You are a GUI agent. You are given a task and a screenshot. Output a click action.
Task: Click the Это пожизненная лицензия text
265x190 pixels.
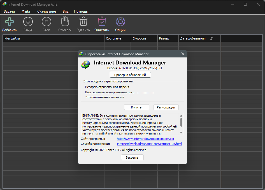pyautogui.click(x=104, y=97)
